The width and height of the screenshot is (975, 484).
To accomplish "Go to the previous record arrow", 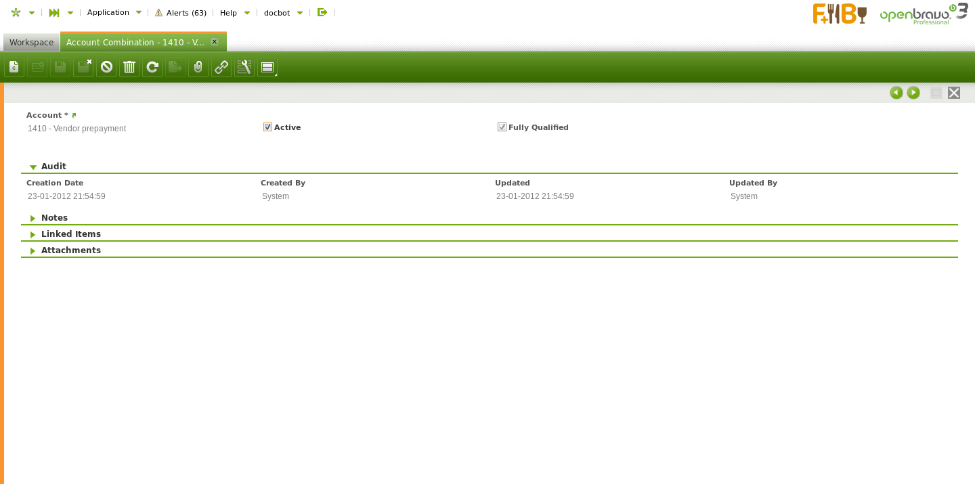I will [896, 93].
